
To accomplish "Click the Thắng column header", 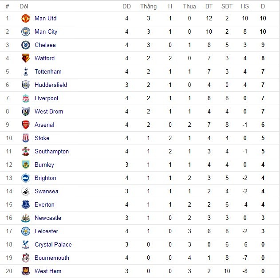I will [148, 6].
